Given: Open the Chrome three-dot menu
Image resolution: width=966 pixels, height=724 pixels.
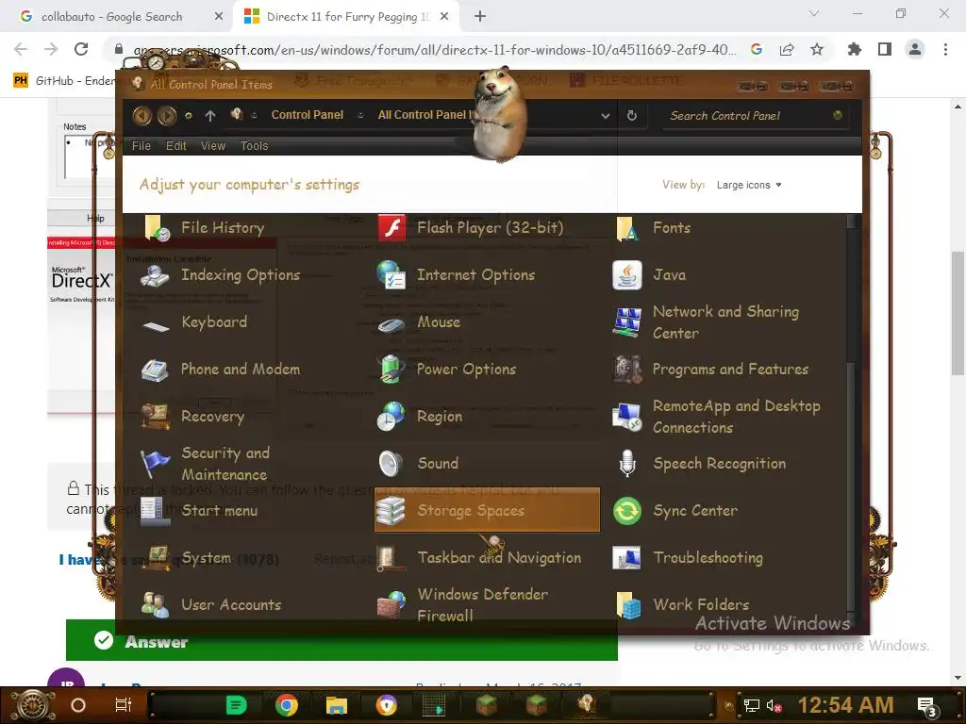Looking at the screenshot, I should point(945,49).
